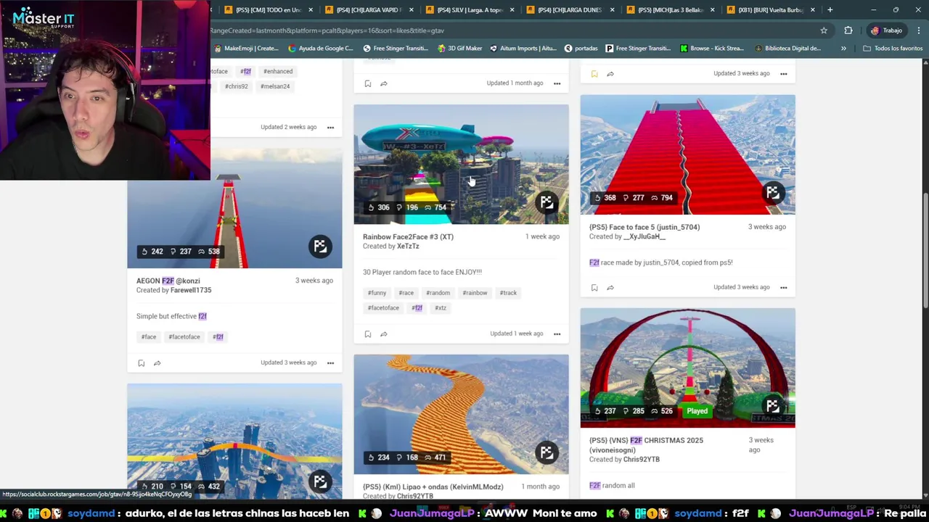Select the #chris92 tag
Viewport: 929px width, 522px height.
coord(236,86)
